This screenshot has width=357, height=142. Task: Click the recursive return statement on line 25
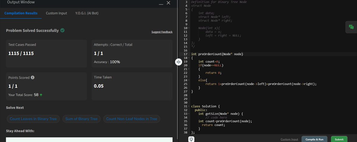pos(261,84)
